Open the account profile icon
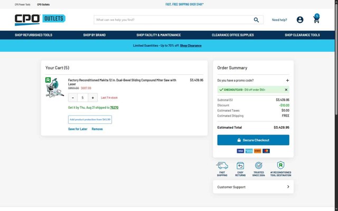338x211 pixels. [300, 20]
